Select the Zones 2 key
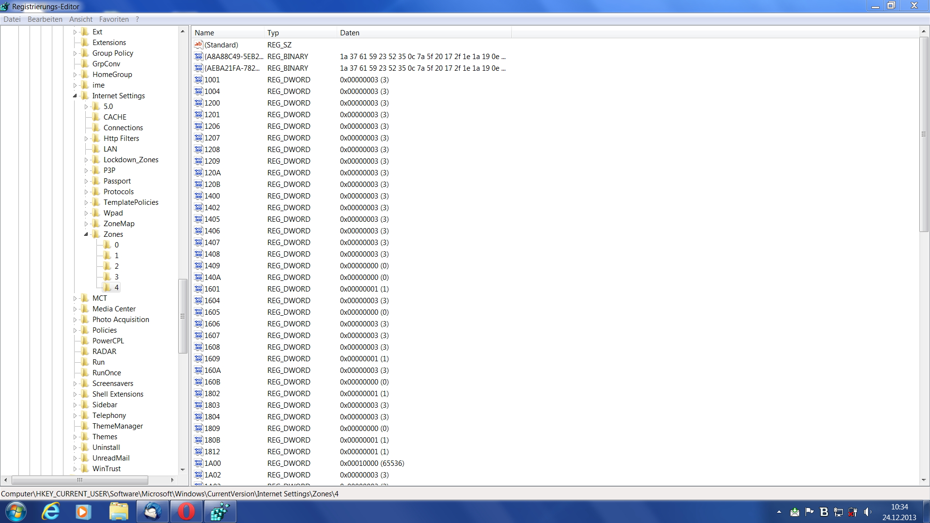The image size is (930, 523). (x=116, y=266)
